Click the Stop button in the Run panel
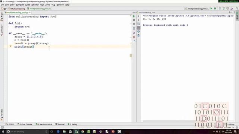The width and height of the screenshot is (239, 134). pyautogui.click(x=134, y=20)
